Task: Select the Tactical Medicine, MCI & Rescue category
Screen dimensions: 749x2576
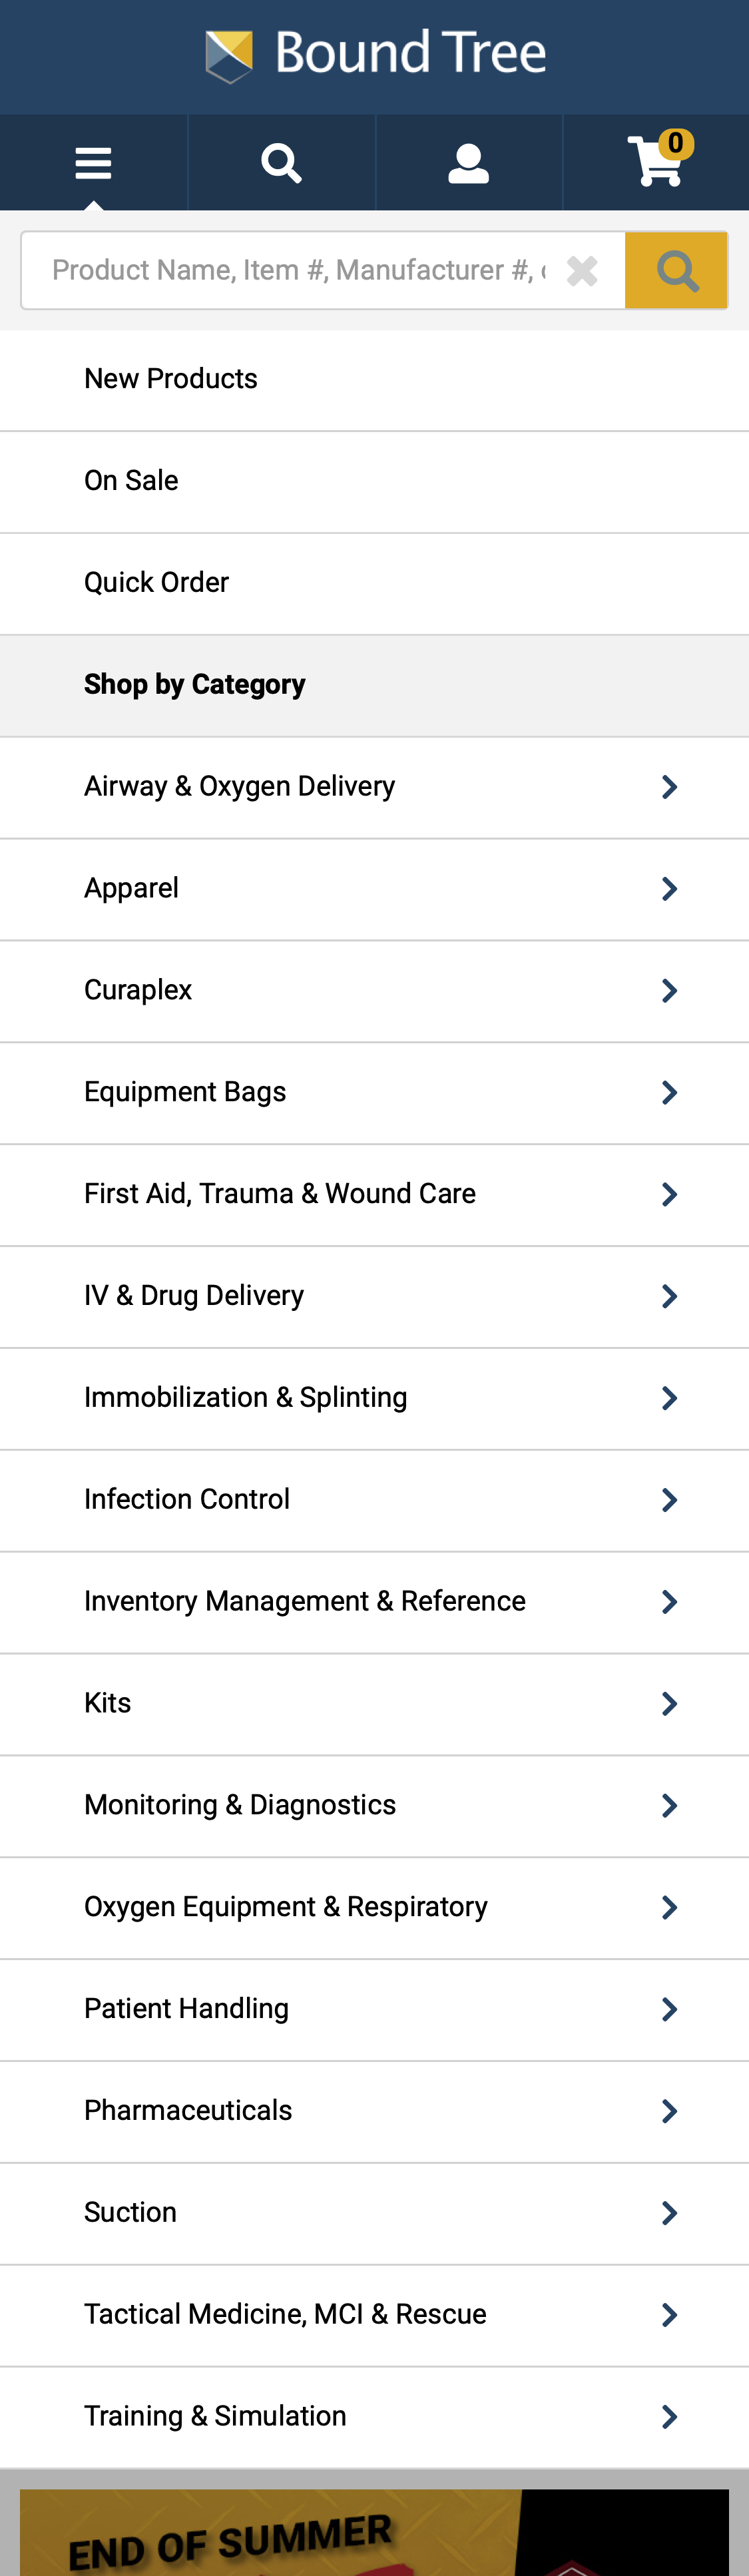Action: tap(374, 2314)
